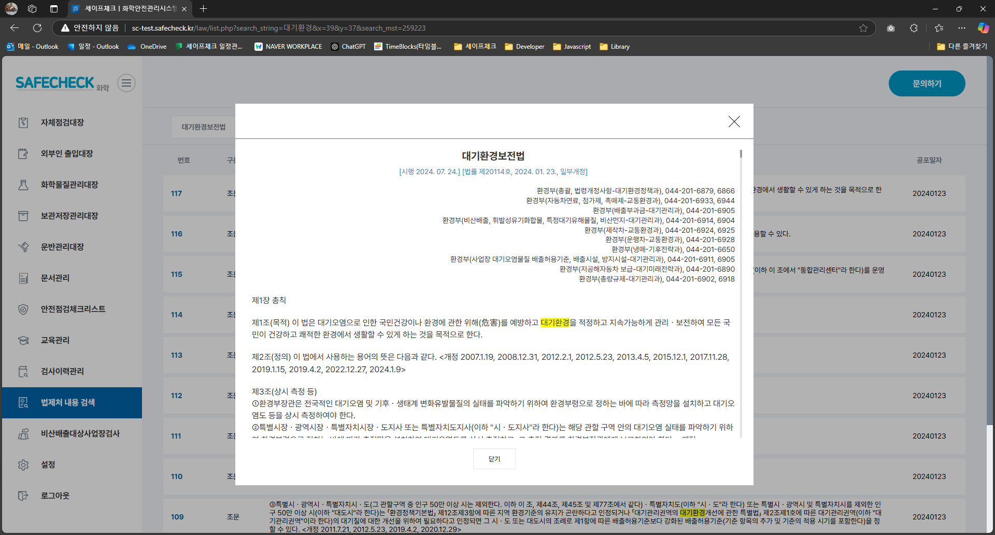
Task: Click row number 114 in the list
Action: 177,315
